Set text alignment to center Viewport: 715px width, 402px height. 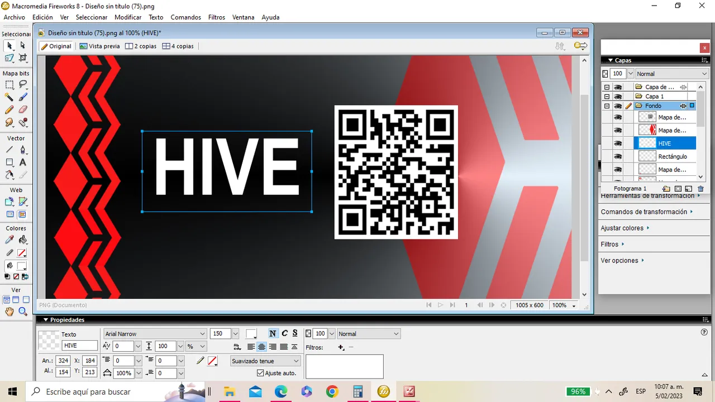[x=261, y=347]
